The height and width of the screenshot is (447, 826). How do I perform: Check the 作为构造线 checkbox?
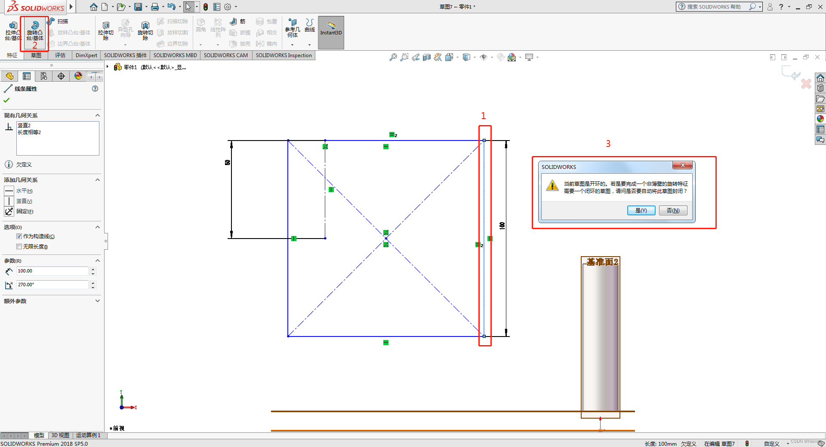click(x=19, y=236)
